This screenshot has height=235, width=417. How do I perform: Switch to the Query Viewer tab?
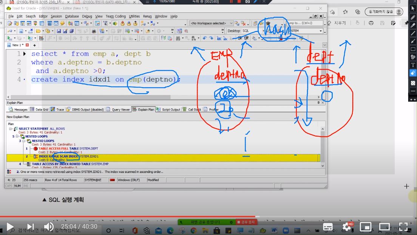118,109
